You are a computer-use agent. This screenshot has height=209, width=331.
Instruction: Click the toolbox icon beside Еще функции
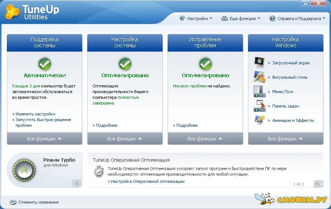(x=224, y=19)
